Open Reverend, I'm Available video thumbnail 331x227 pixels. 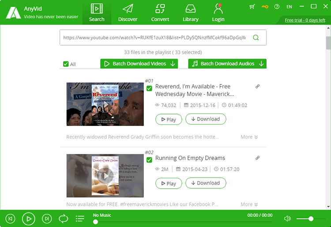tap(105, 104)
